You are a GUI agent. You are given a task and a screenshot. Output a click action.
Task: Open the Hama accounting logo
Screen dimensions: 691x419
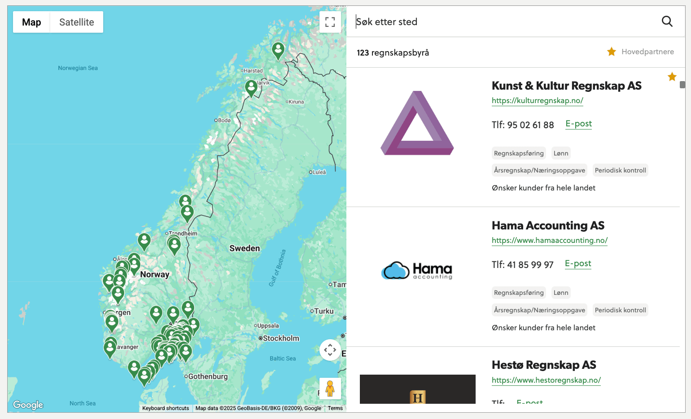pos(417,270)
